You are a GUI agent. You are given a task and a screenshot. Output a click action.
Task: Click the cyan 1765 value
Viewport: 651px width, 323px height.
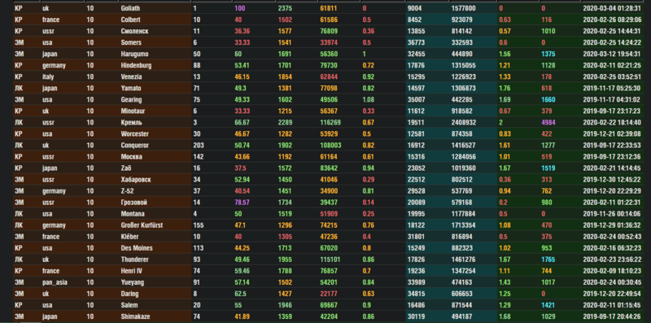tap(548, 260)
